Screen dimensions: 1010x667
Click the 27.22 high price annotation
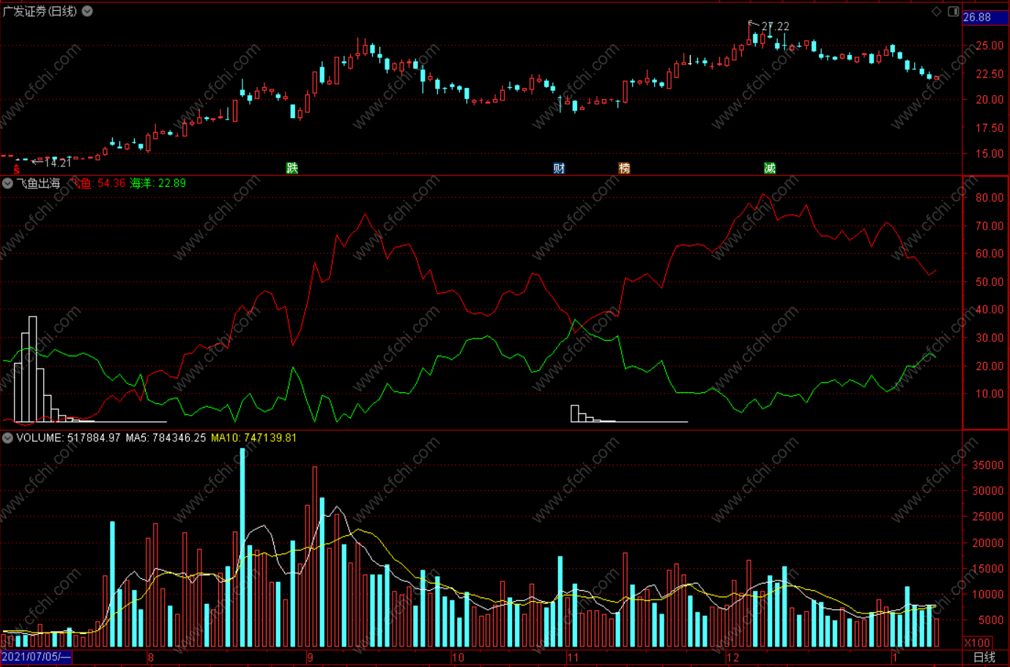pyautogui.click(x=776, y=26)
